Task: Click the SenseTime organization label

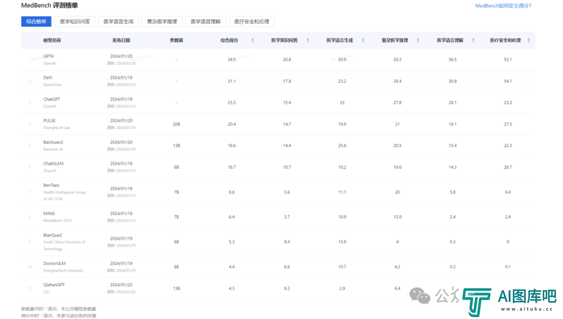Action: [x=53, y=84]
